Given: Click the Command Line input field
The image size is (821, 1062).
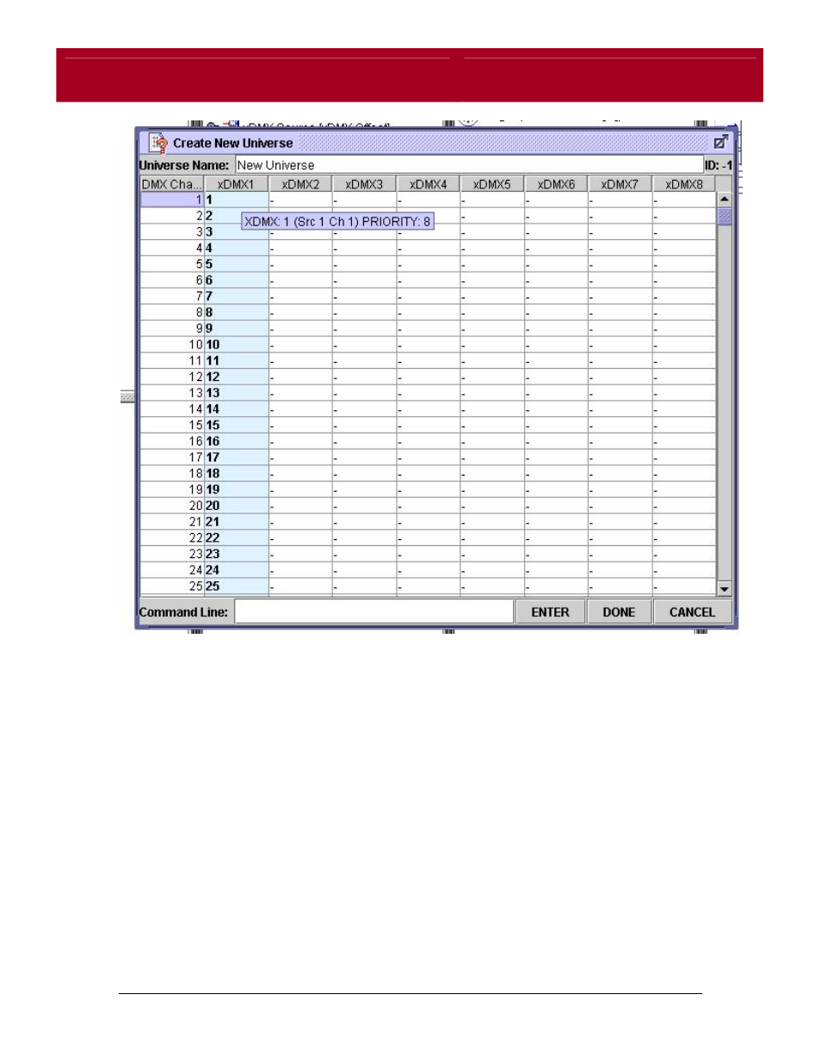Looking at the screenshot, I should click(374, 612).
